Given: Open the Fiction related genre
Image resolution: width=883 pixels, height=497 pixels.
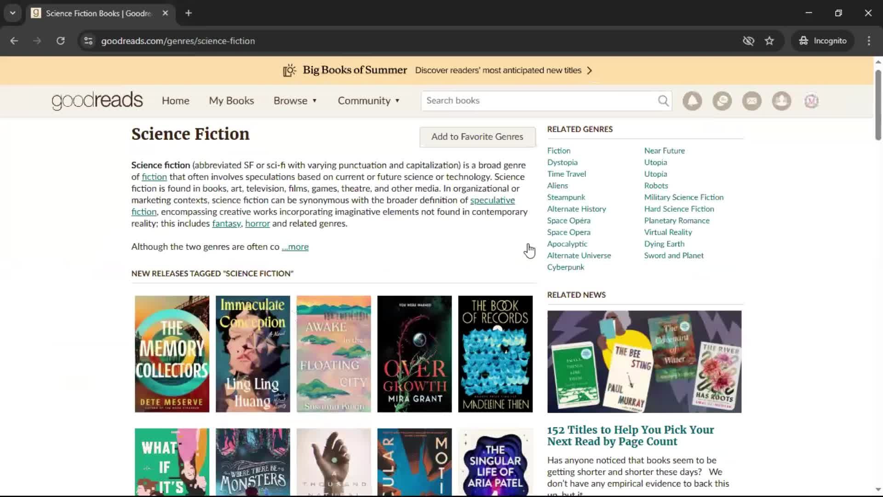Looking at the screenshot, I should (559, 151).
